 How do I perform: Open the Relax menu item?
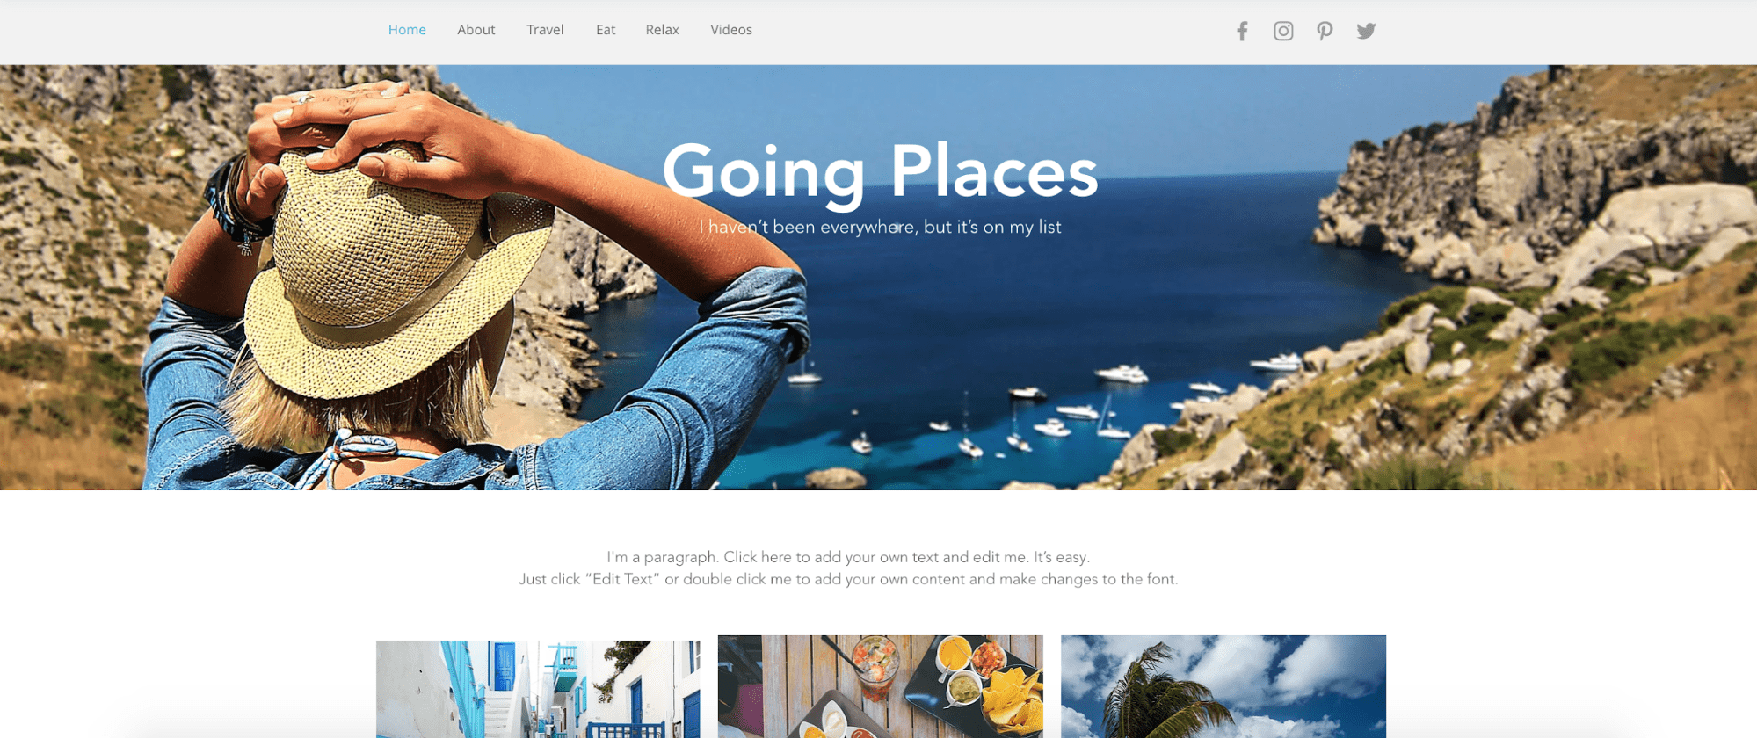pyautogui.click(x=662, y=30)
